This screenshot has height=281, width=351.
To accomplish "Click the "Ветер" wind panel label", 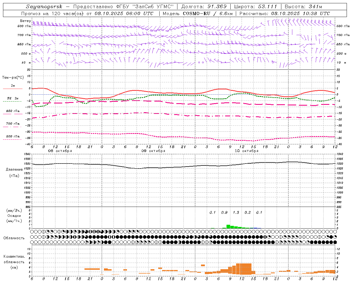I will [25, 21].
